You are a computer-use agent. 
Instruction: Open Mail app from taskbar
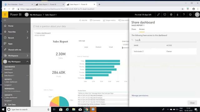point(80,109)
